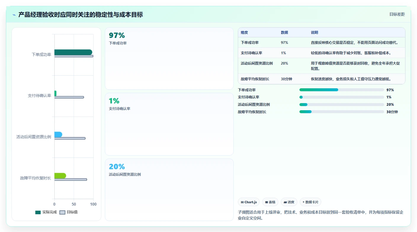
Task: Click the lime 故障平均恢复时长 chart bar
Action: coord(60,176)
